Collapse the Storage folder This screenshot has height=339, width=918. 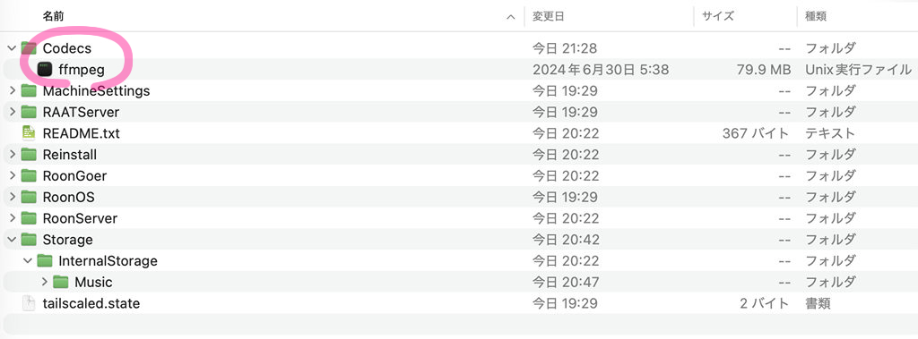(x=12, y=240)
